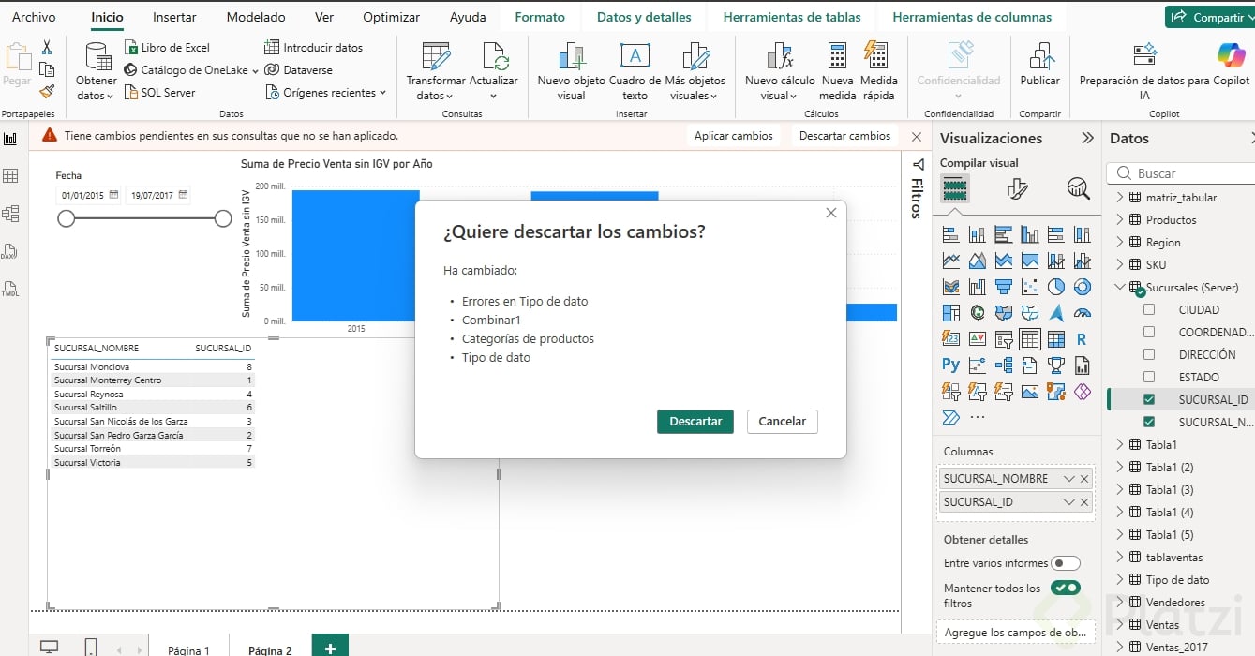This screenshot has height=656, width=1255.
Task: Select the Decomposition tree visual
Action: coord(1004,365)
